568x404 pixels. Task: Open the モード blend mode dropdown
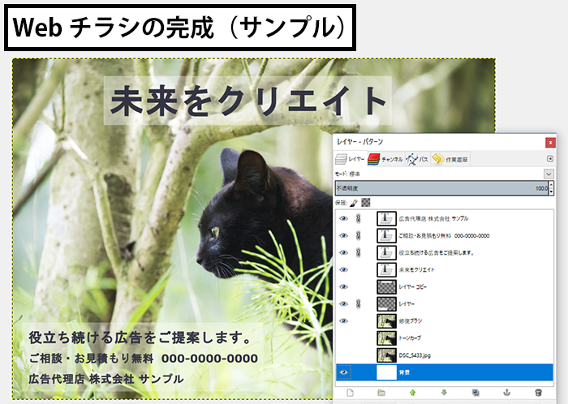pyautogui.click(x=549, y=174)
